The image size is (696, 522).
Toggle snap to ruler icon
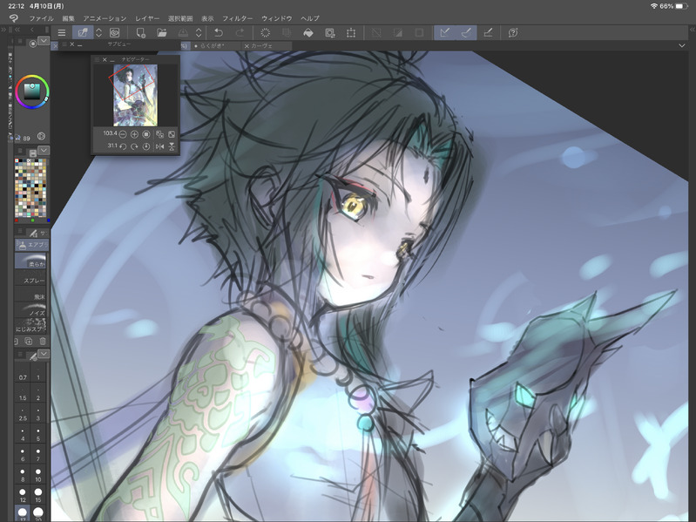[445, 32]
